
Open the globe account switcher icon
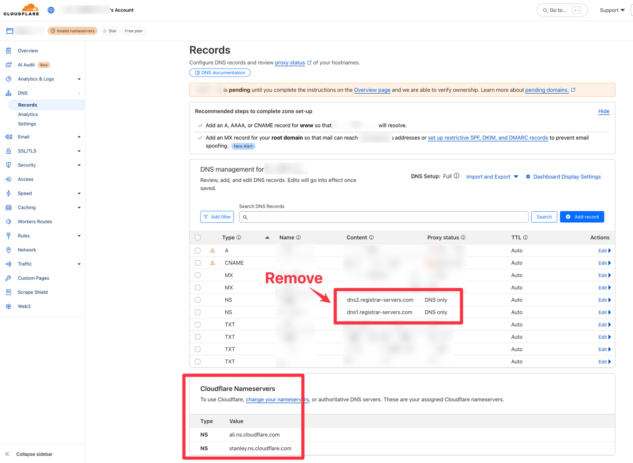click(x=51, y=10)
